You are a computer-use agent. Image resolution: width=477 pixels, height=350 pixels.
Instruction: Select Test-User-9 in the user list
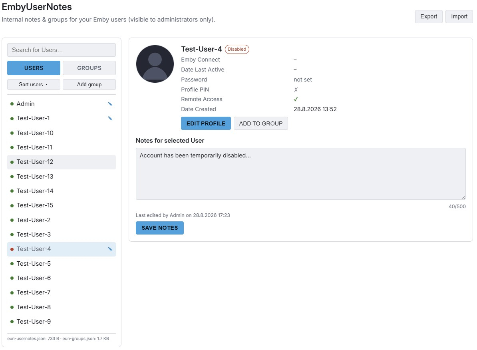pyautogui.click(x=62, y=322)
